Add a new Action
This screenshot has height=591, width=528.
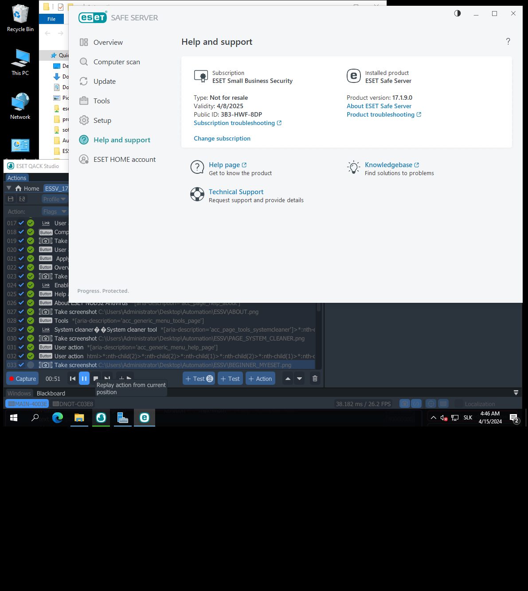click(260, 379)
